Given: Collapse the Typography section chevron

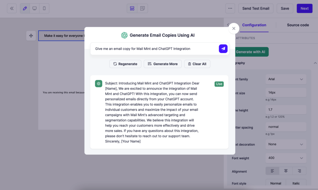Looking at the screenshot, I should [315, 63].
